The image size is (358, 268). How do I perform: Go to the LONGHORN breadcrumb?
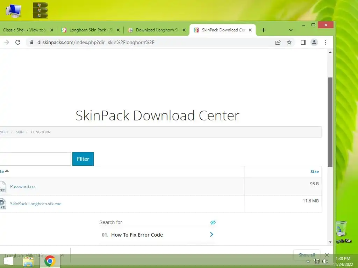(41, 132)
